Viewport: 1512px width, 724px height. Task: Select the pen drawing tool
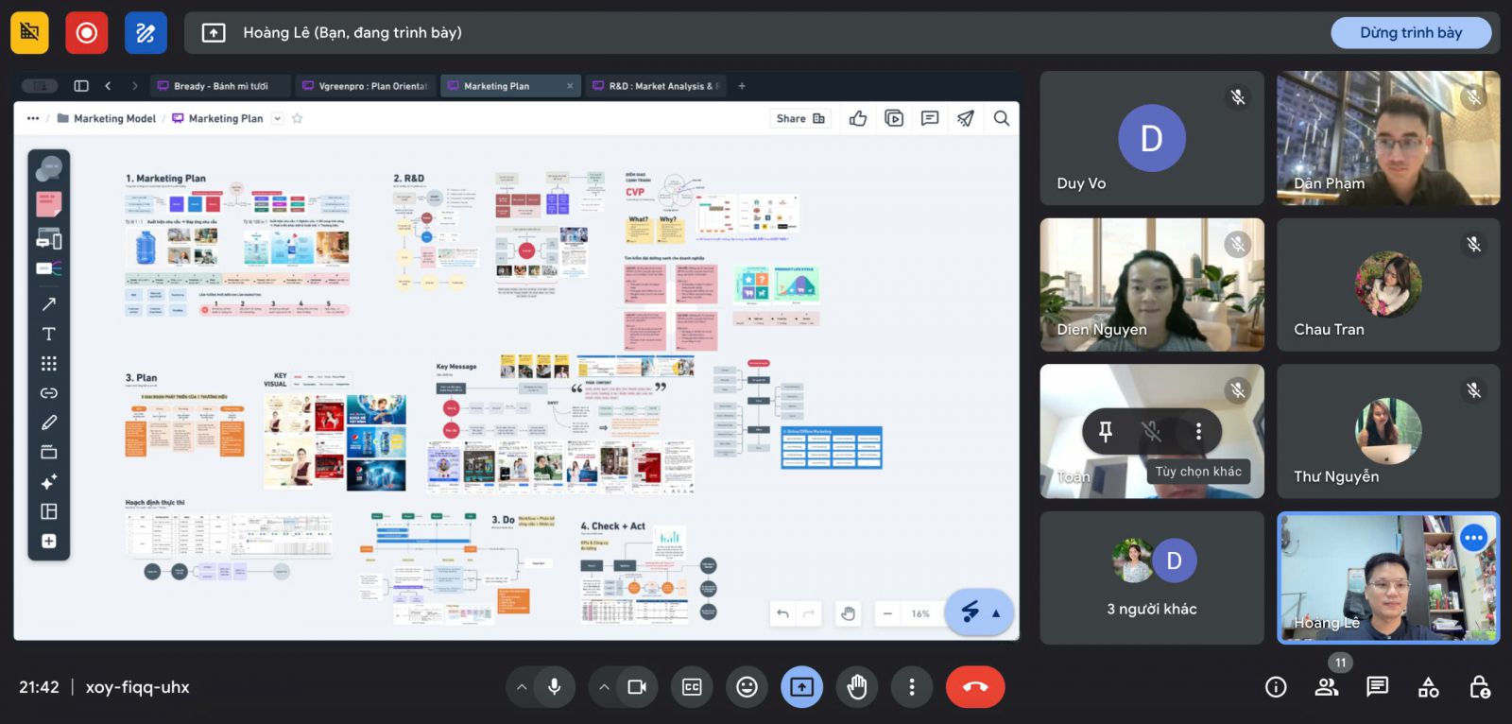click(49, 422)
